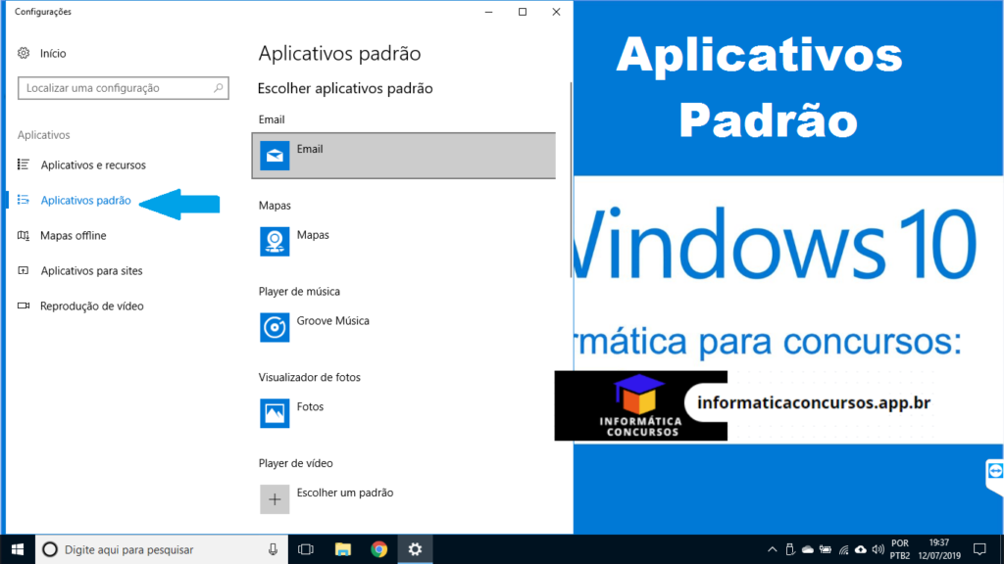Viewport: 1004px width, 564px height.
Task: Click the Email app icon
Action: point(275,155)
